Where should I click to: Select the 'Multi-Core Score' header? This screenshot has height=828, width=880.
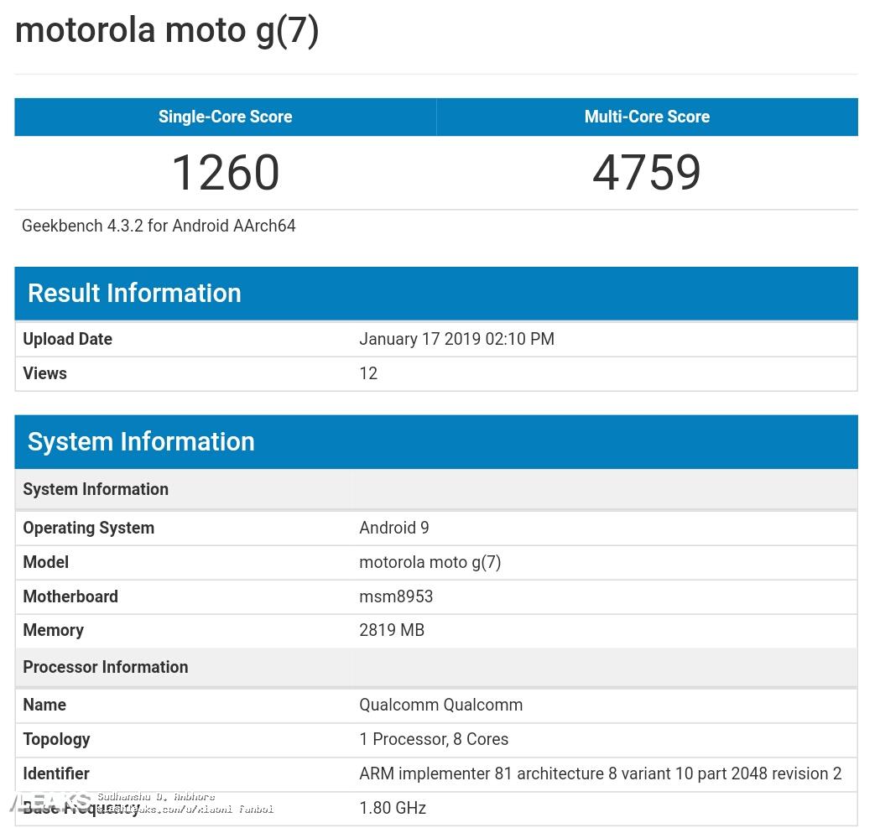pos(647,117)
